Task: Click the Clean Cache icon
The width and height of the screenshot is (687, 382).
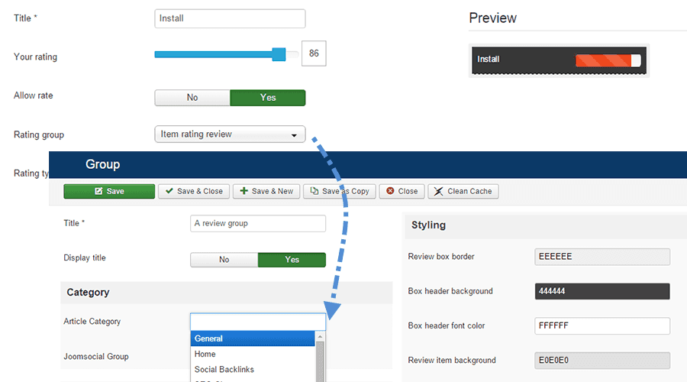Action: [x=438, y=191]
